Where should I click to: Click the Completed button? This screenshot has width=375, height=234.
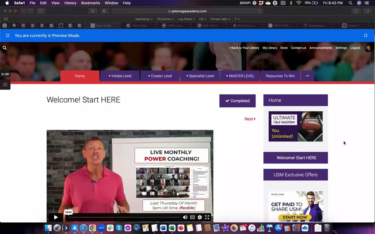tap(237, 101)
